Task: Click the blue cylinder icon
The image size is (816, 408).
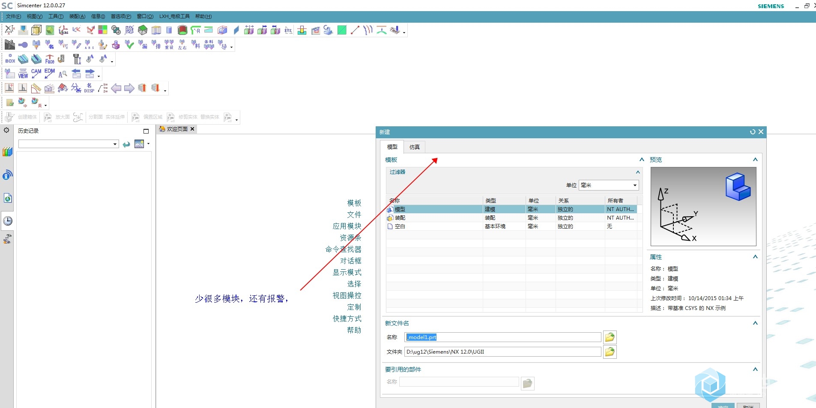Action: point(169,30)
